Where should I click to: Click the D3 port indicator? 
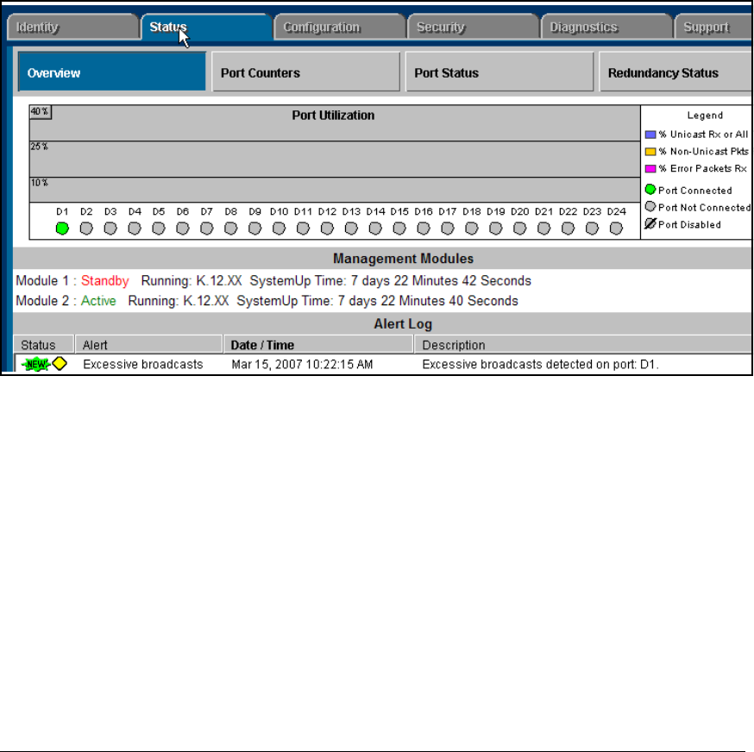point(110,229)
